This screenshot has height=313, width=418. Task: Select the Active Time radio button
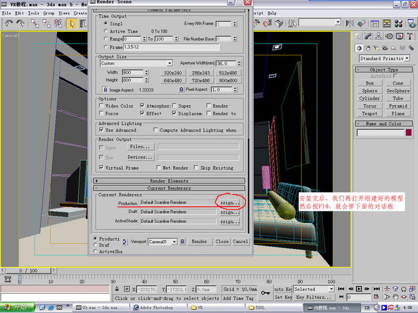pyautogui.click(x=106, y=31)
